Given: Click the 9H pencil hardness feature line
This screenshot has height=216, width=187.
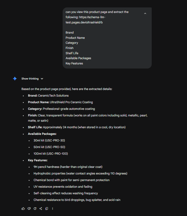Looking at the screenshot, I should (68, 167).
